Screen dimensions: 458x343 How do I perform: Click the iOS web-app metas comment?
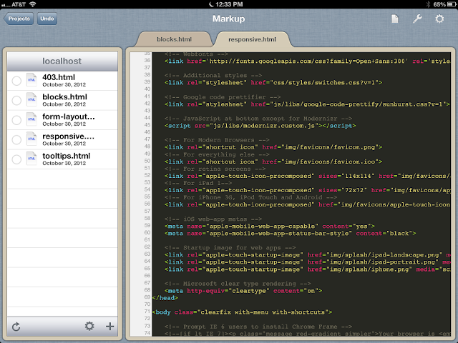coord(213,219)
